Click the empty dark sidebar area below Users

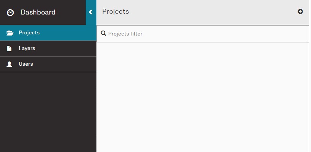[48, 112]
